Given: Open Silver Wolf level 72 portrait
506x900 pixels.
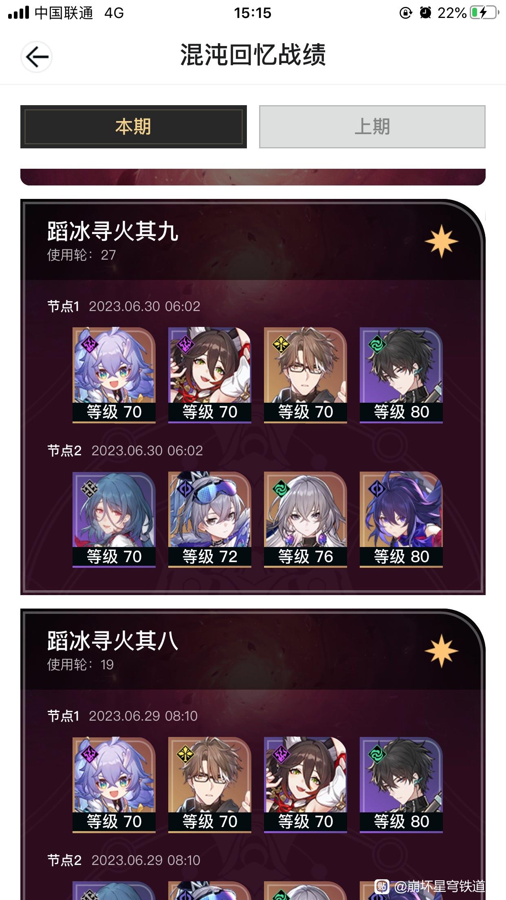Looking at the screenshot, I should (x=210, y=520).
